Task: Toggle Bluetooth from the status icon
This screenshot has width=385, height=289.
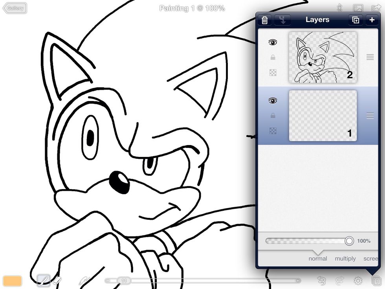Action: coord(339,7)
